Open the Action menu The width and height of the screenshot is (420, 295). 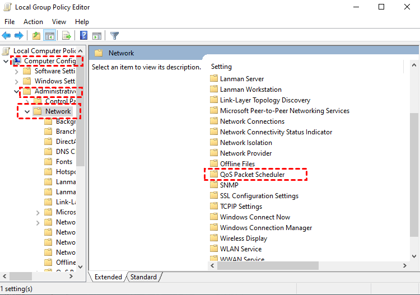(x=33, y=21)
